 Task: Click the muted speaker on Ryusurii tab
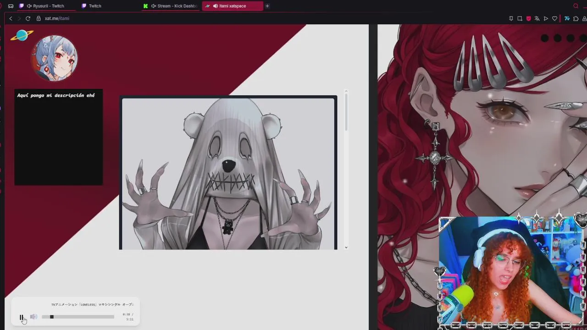pyautogui.click(x=29, y=6)
